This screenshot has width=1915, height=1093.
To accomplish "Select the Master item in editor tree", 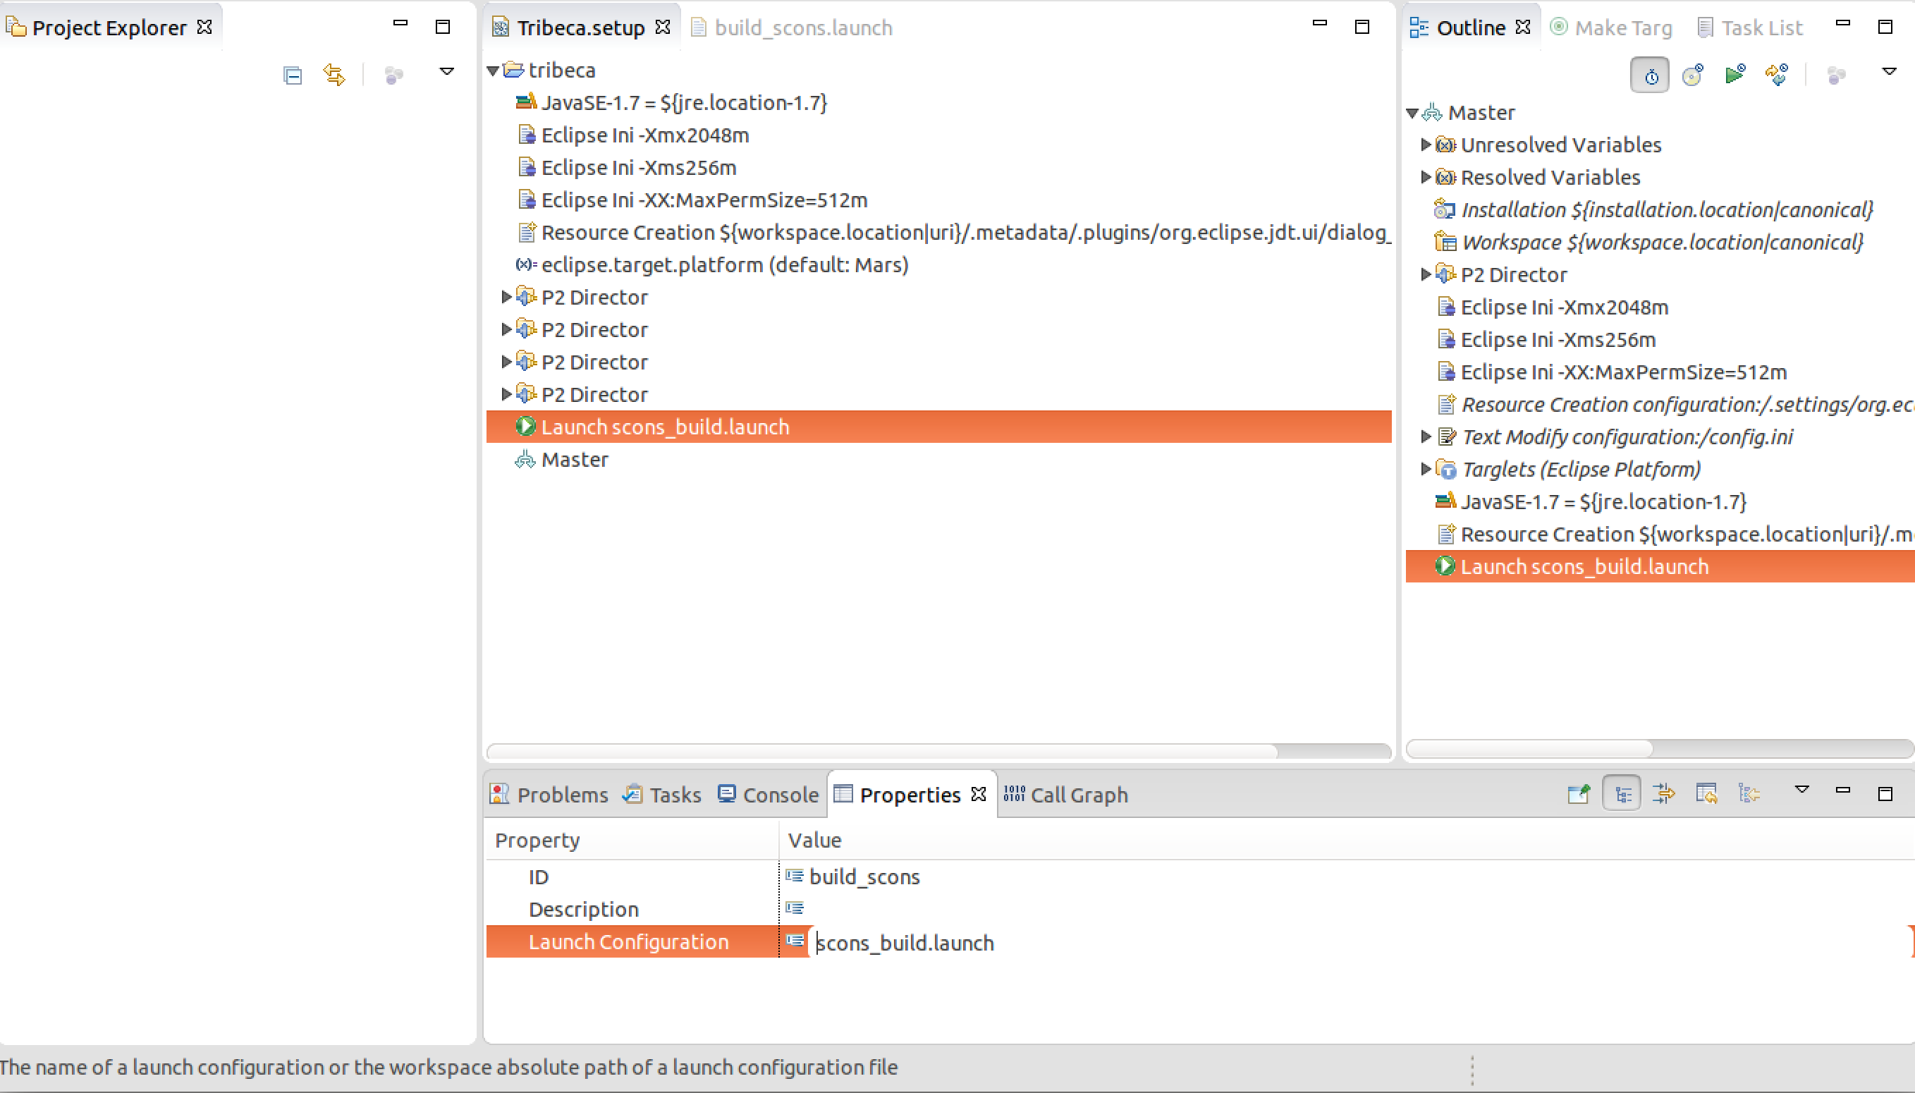I will click(574, 460).
